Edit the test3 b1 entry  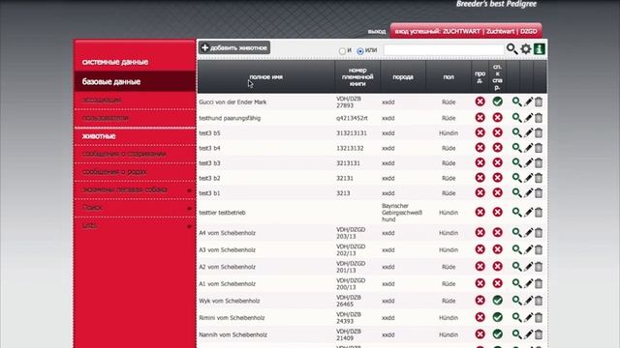(x=528, y=192)
